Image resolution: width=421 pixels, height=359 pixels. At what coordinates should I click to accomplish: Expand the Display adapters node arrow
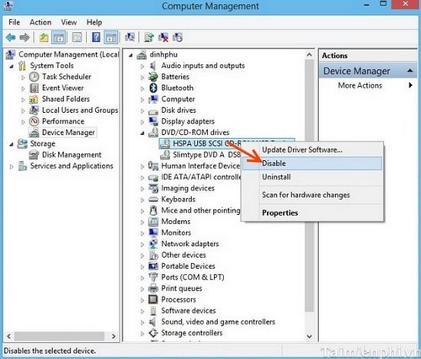[142, 122]
